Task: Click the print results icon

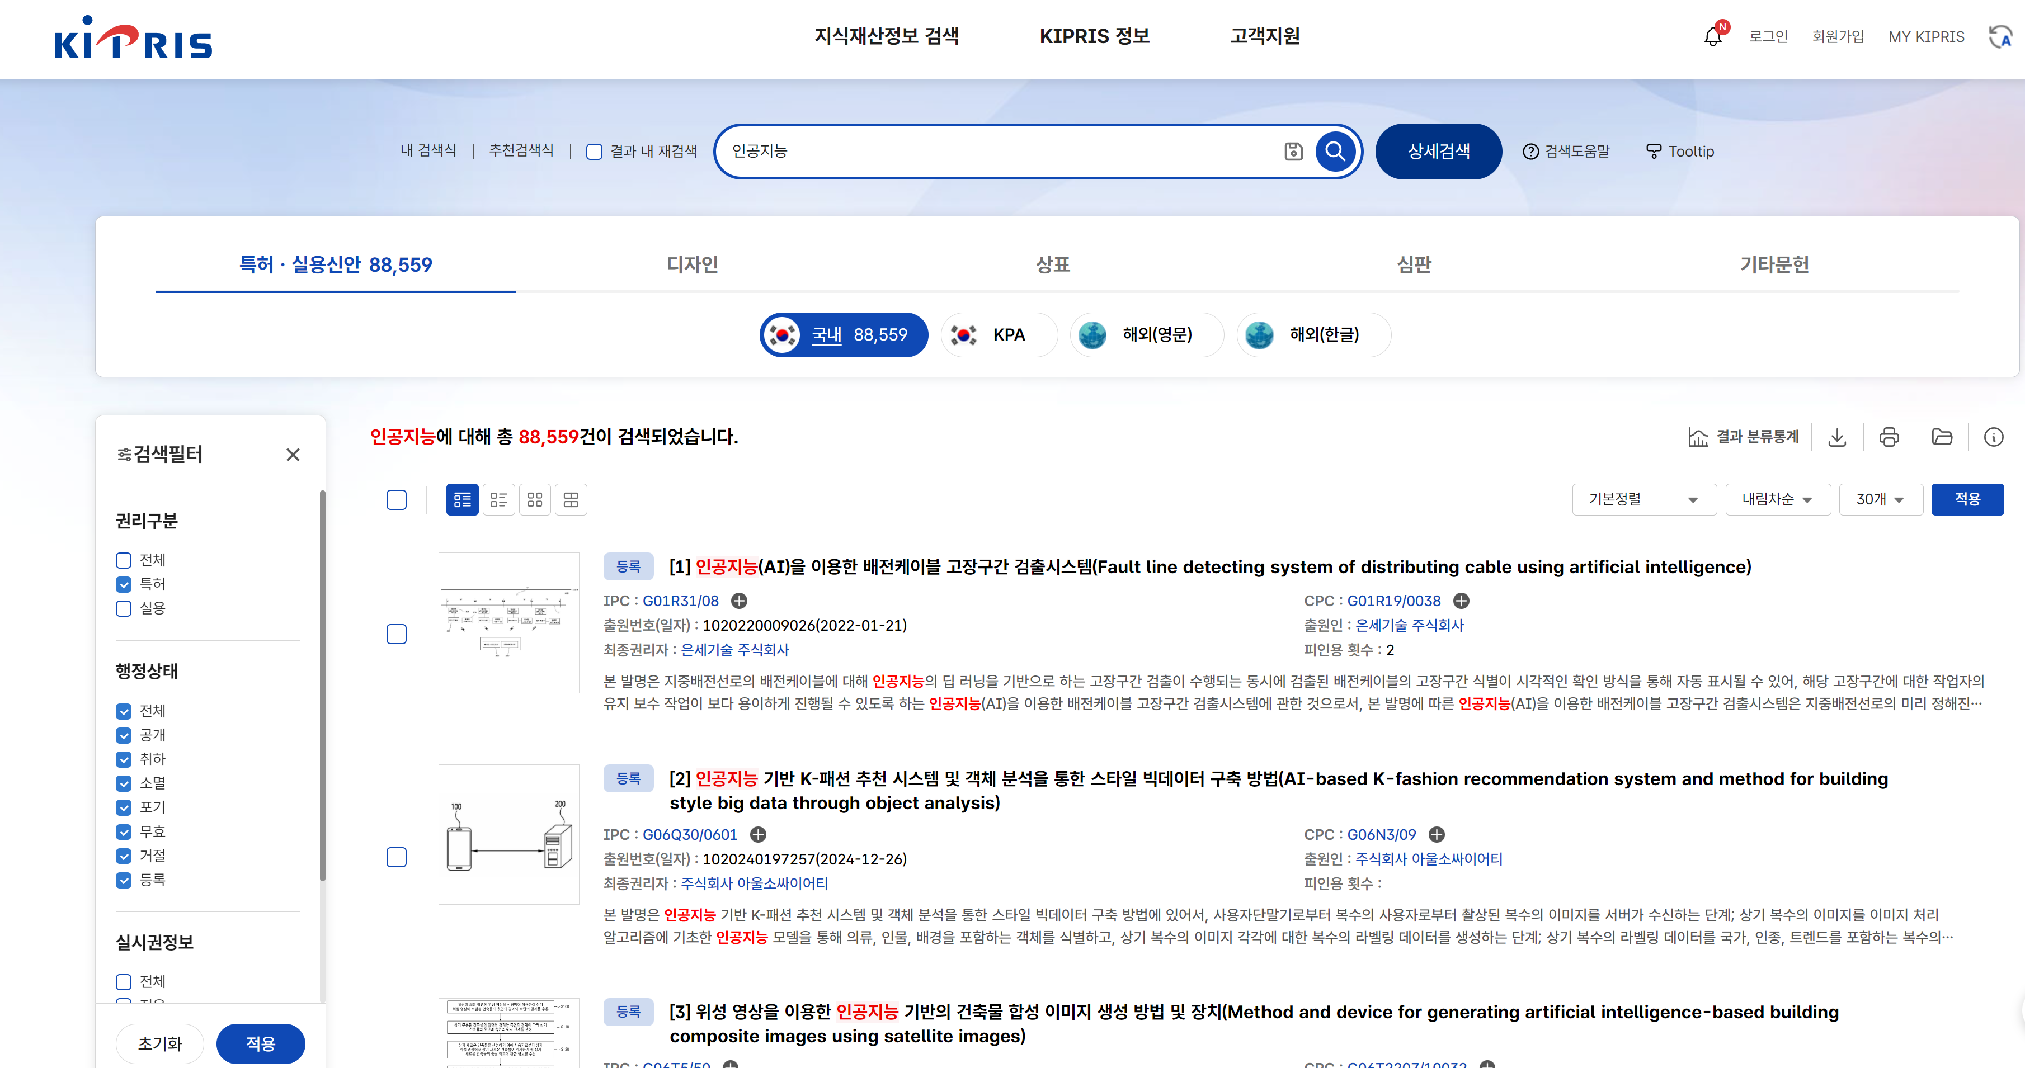Action: point(1889,437)
